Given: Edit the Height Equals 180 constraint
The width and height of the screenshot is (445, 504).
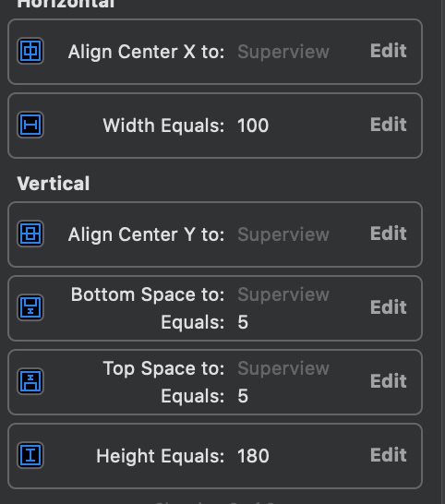Looking at the screenshot, I should pyautogui.click(x=388, y=455).
